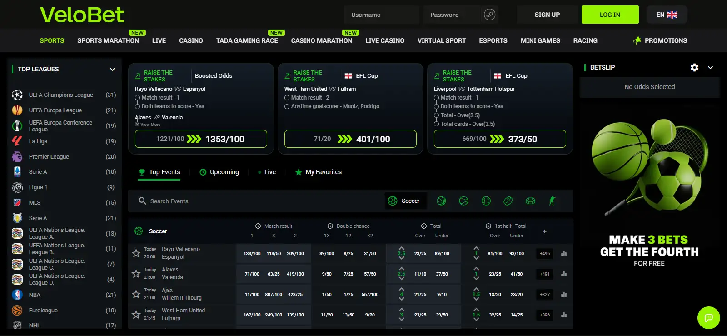Image resolution: width=727 pixels, height=336 pixels.
Task: Collapse the Betslip panel chevron
Action: click(x=710, y=67)
